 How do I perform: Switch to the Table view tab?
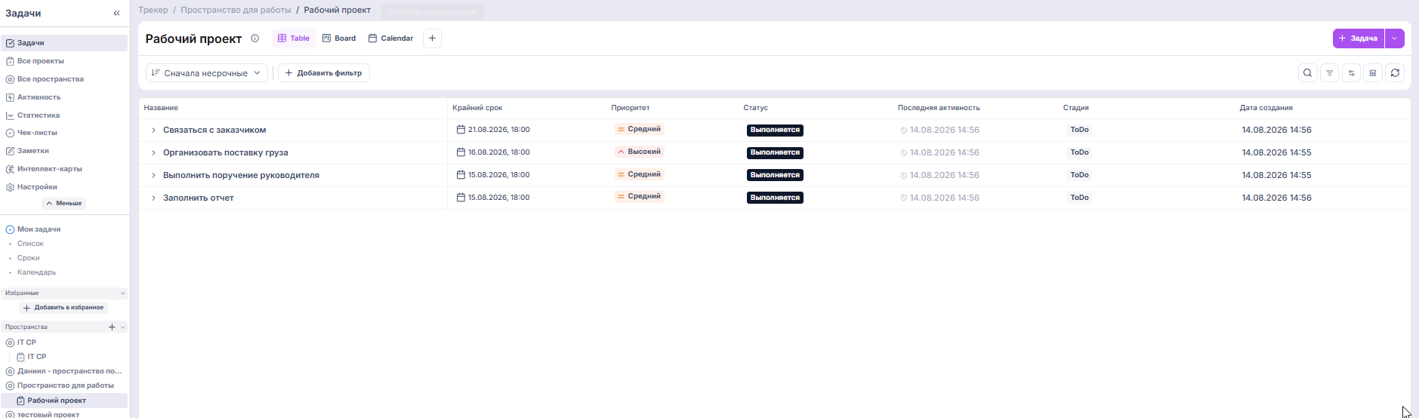(294, 38)
